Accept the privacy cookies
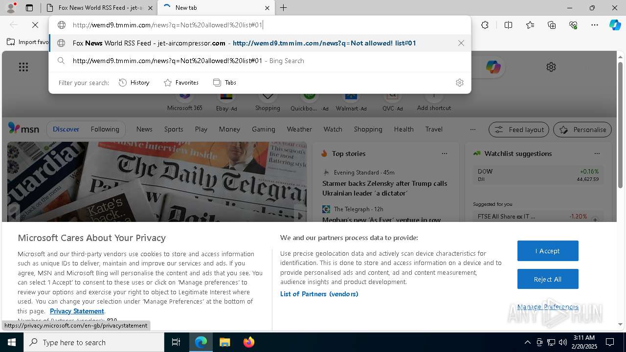Image resolution: width=626 pixels, height=352 pixels. [x=548, y=251]
